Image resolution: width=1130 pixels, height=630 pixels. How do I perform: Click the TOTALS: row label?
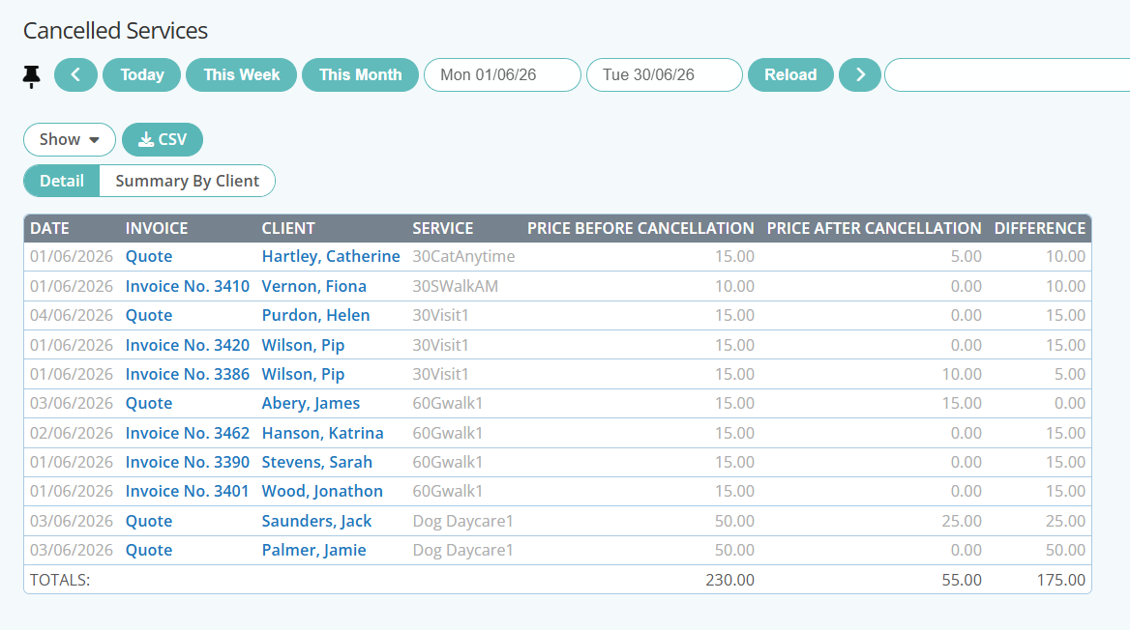click(60, 580)
